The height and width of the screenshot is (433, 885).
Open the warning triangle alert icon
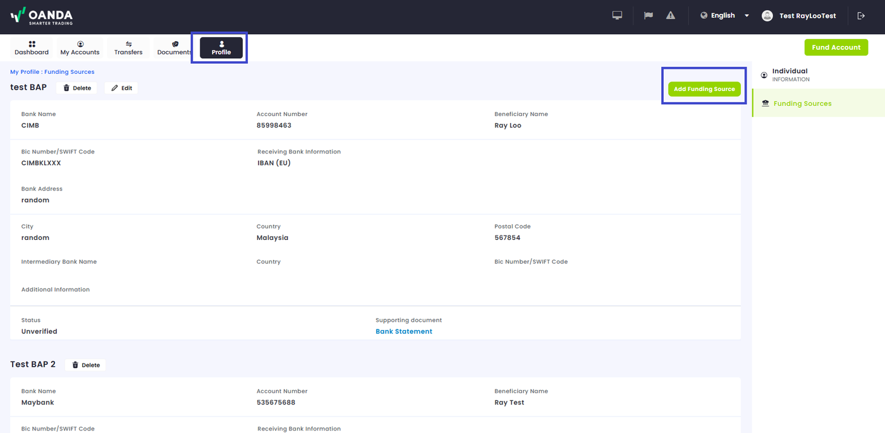[671, 16]
